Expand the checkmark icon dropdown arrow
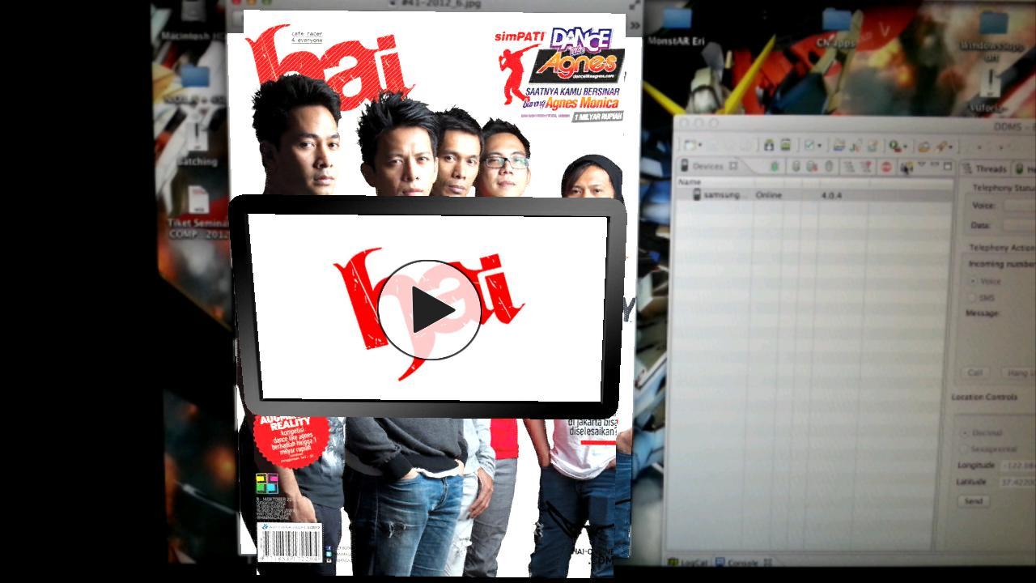Image resolution: width=1036 pixels, height=583 pixels. pos(819,146)
